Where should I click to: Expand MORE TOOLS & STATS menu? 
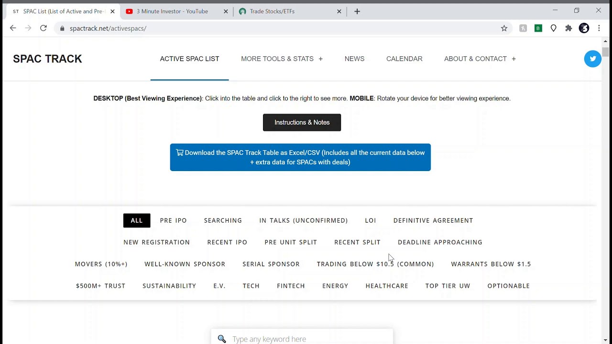[x=282, y=59]
